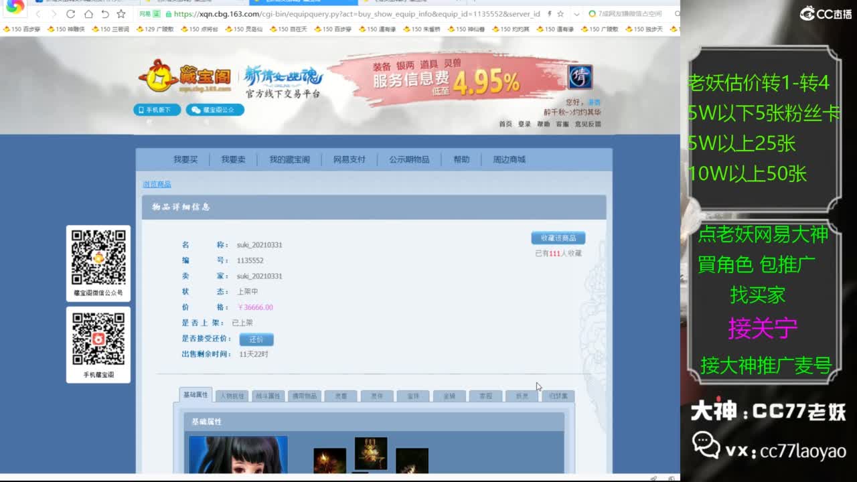The width and height of the screenshot is (857, 482).
Task: Open the 帮助 item in the navigation bar
Action: [x=461, y=159]
